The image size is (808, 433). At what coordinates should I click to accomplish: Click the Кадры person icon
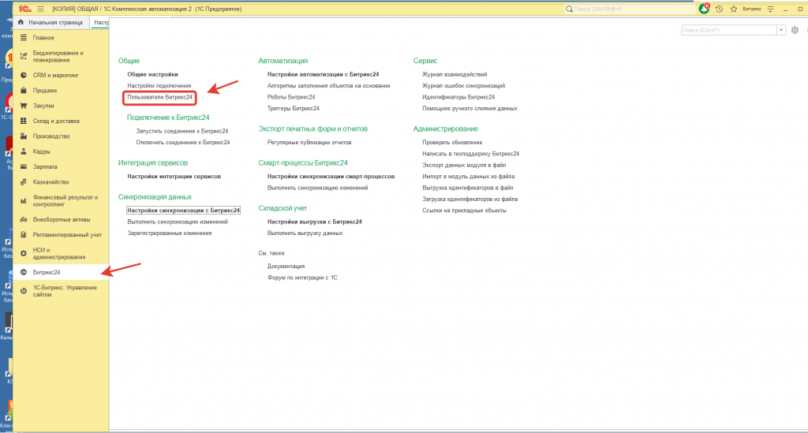23,151
